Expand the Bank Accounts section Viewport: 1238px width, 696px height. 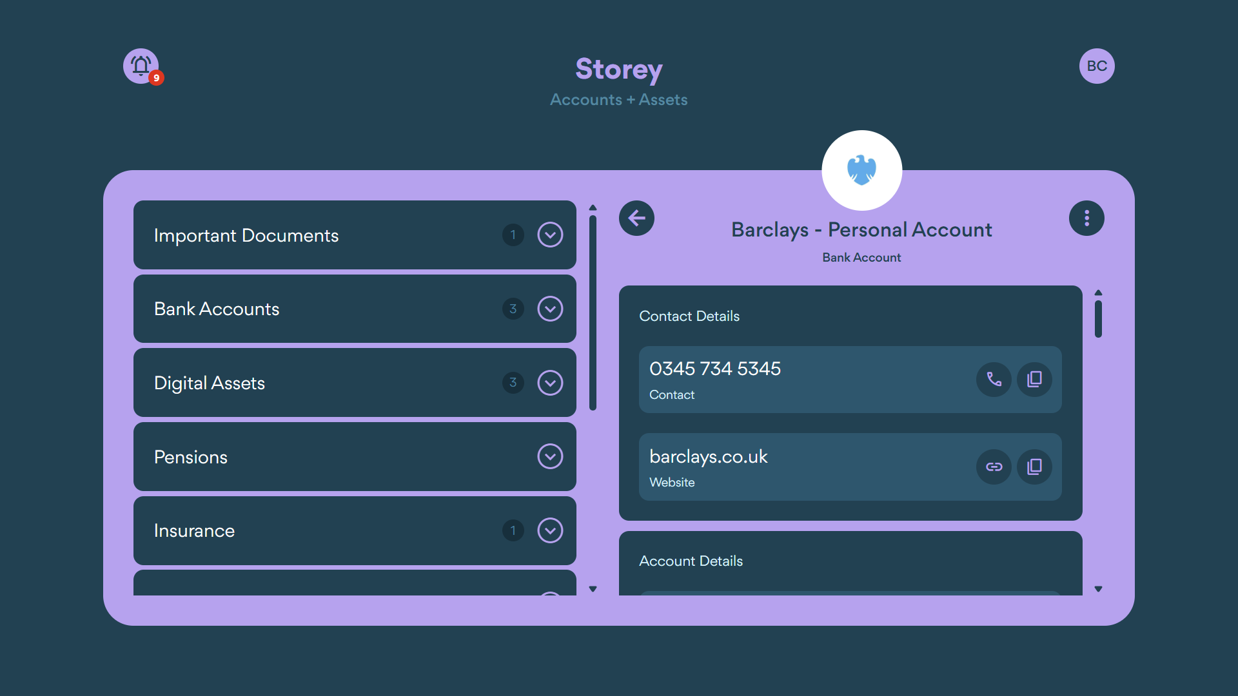point(550,309)
